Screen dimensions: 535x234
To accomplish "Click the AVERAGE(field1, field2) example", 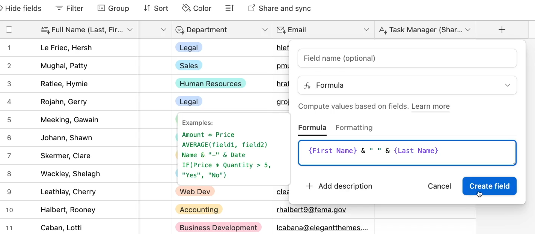I will click(225, 145).
